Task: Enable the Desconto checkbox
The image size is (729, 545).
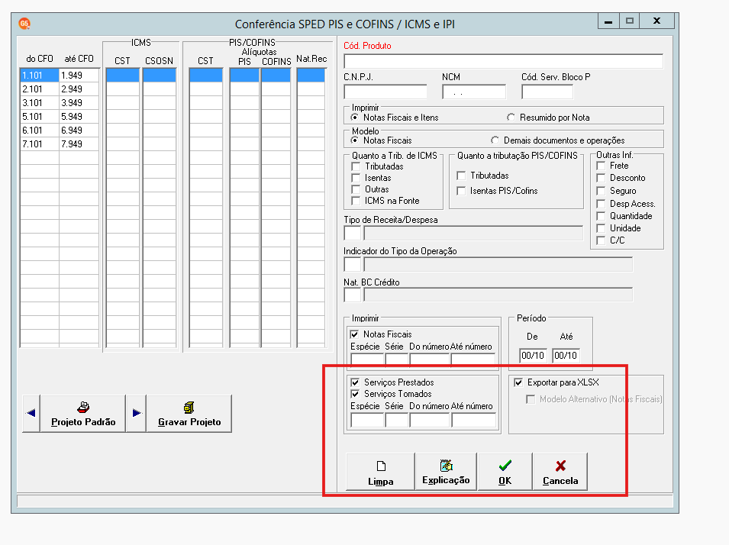Action: [x=601, y=178]
